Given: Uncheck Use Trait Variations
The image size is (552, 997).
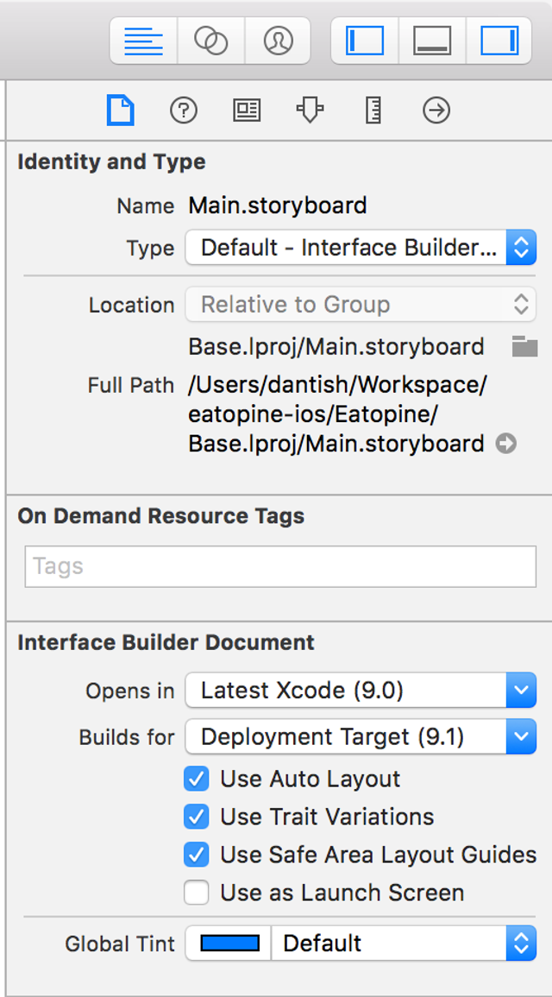Looking at the screenshot, I should pos(197,817).
